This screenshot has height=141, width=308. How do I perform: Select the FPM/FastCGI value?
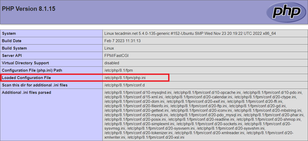pyautogui.click(x=116, y=56)
